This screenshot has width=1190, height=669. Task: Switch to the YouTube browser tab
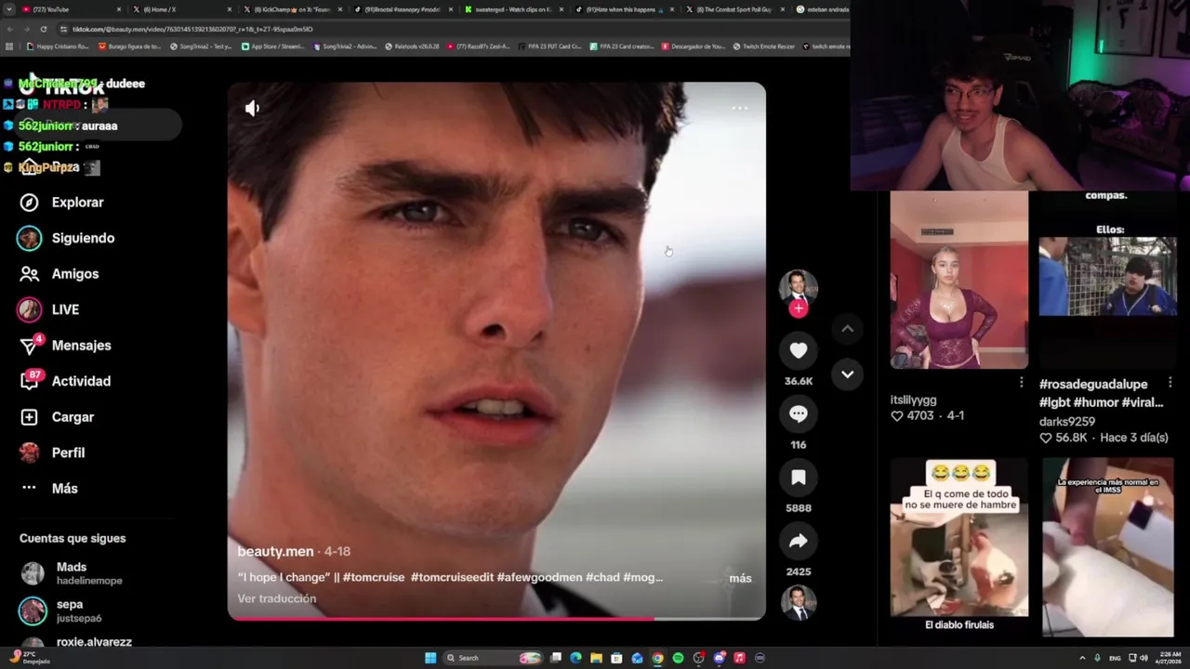click(x=70, y=9)
